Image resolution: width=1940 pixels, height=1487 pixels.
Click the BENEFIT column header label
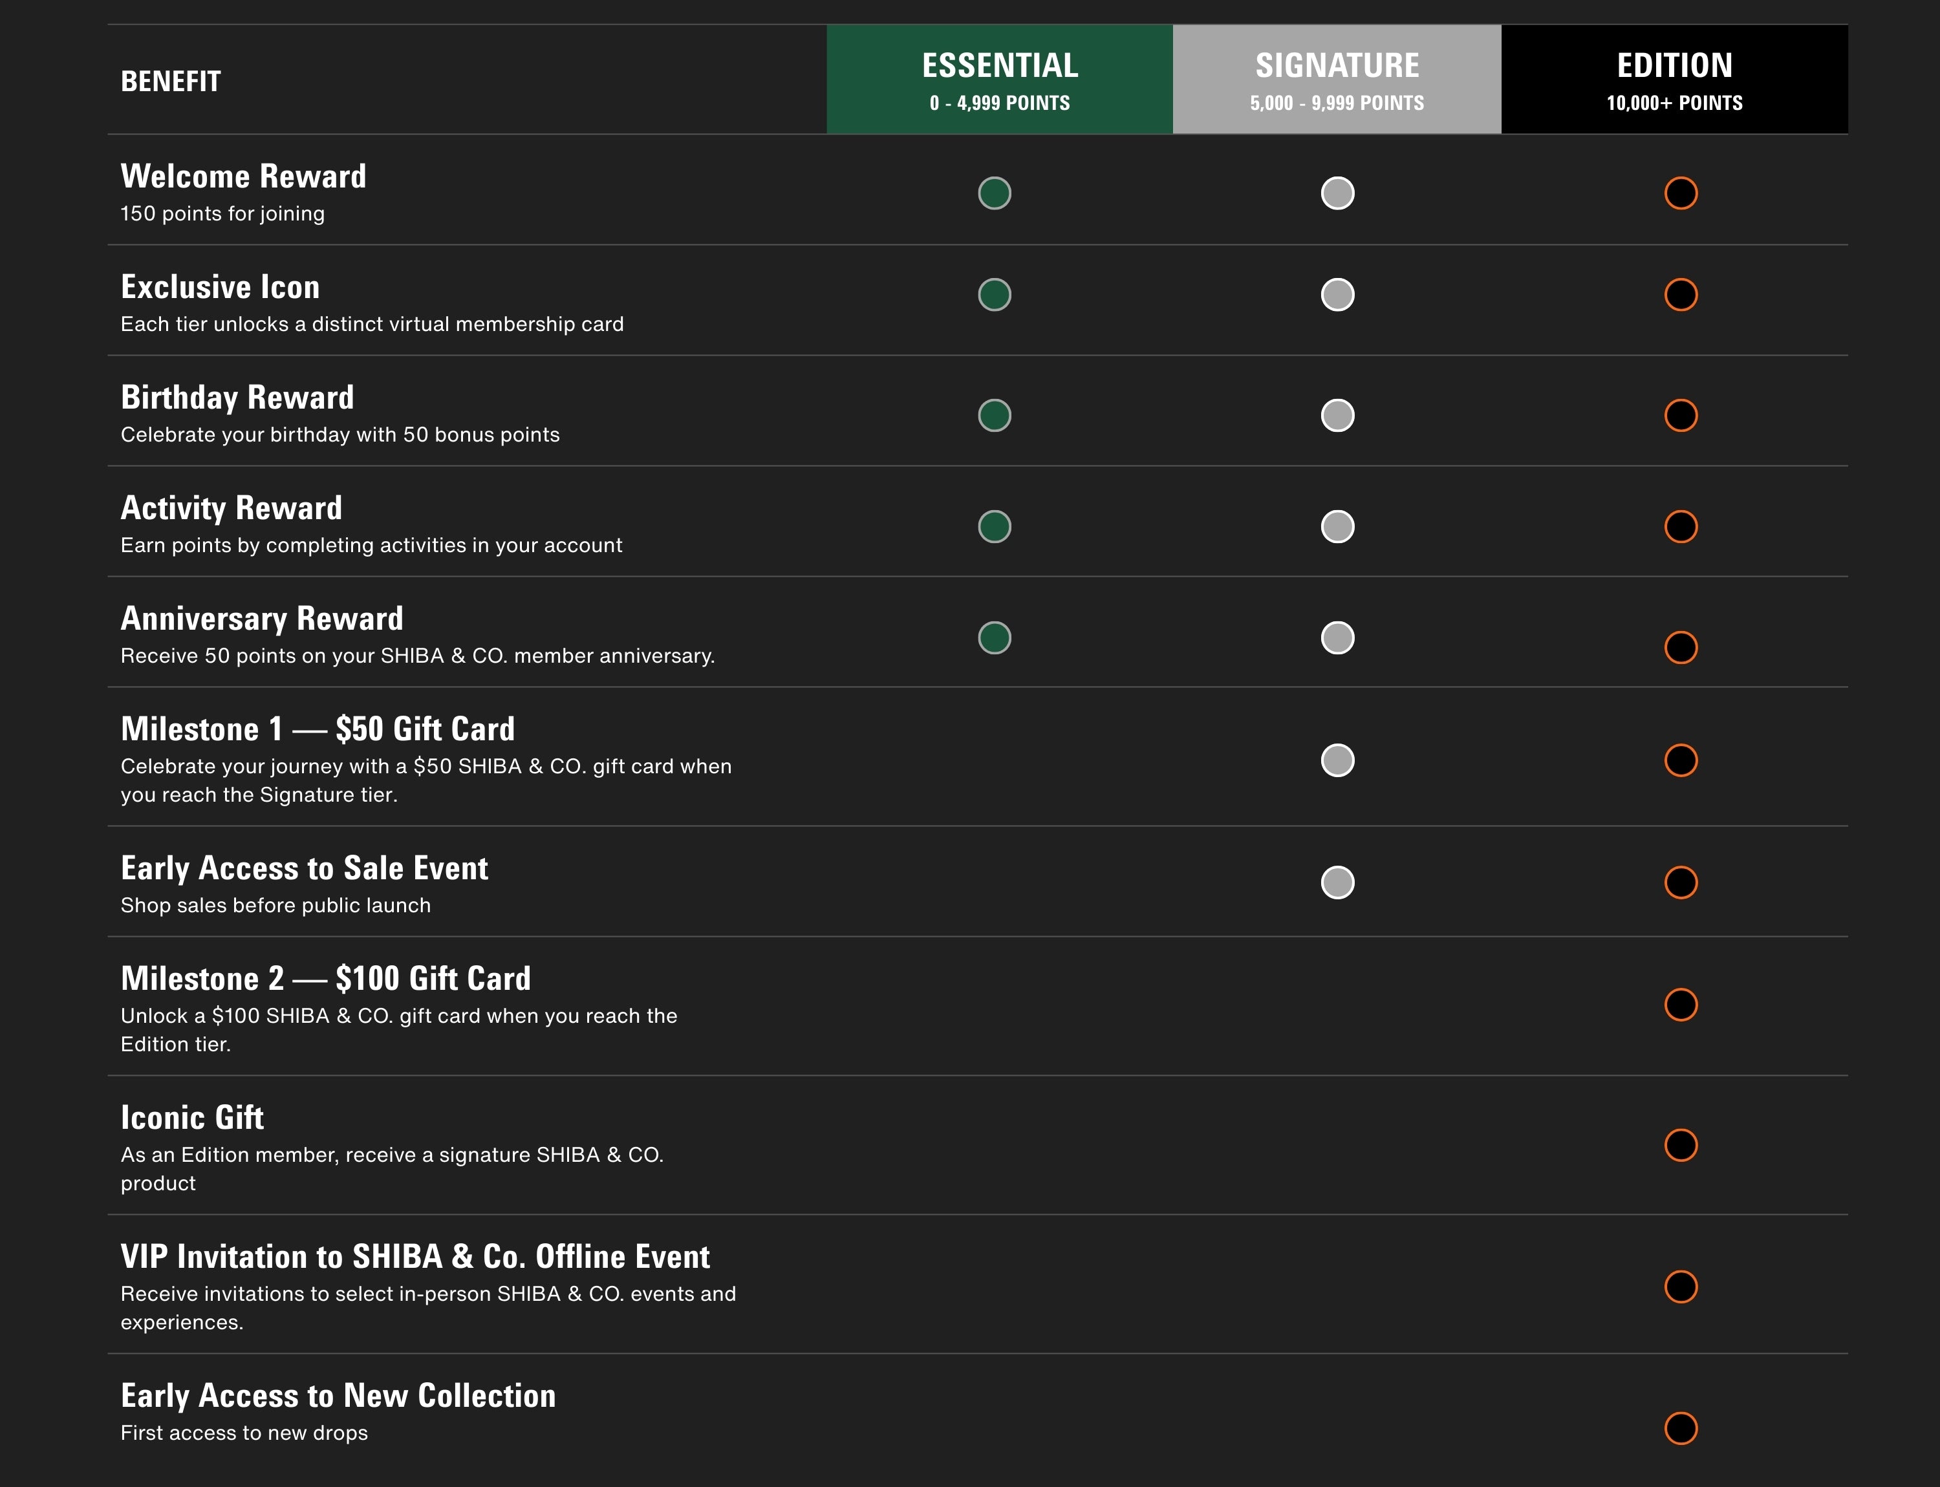click(170, 81)
